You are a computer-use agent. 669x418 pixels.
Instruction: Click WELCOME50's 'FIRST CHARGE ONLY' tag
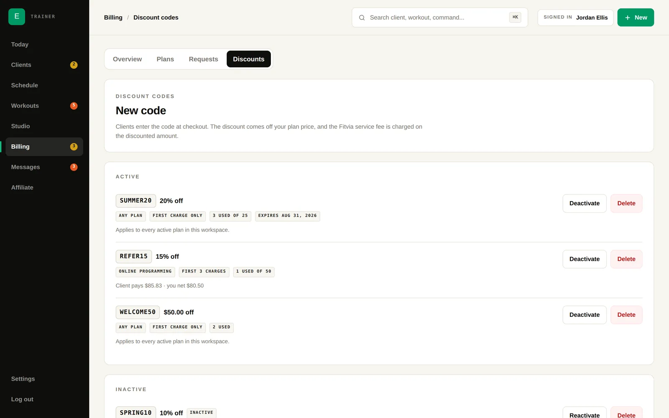(x=178, y=327)
